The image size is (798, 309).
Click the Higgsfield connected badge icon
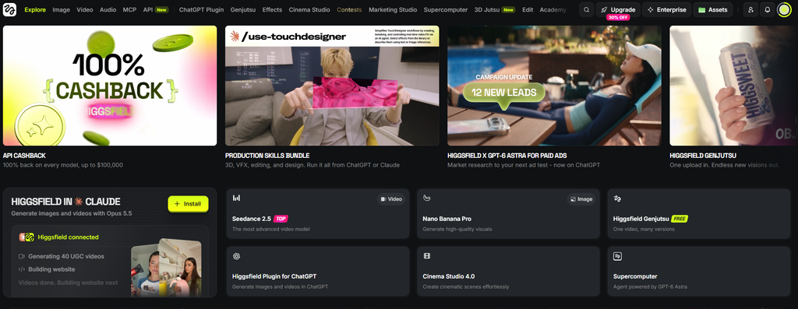(x=26, y=237)
